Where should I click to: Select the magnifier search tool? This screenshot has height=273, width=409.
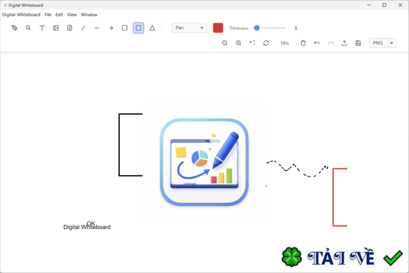click(28, 28)
